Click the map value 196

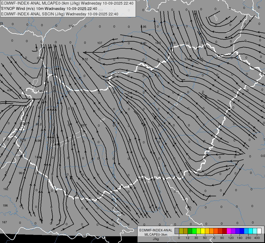5,205
